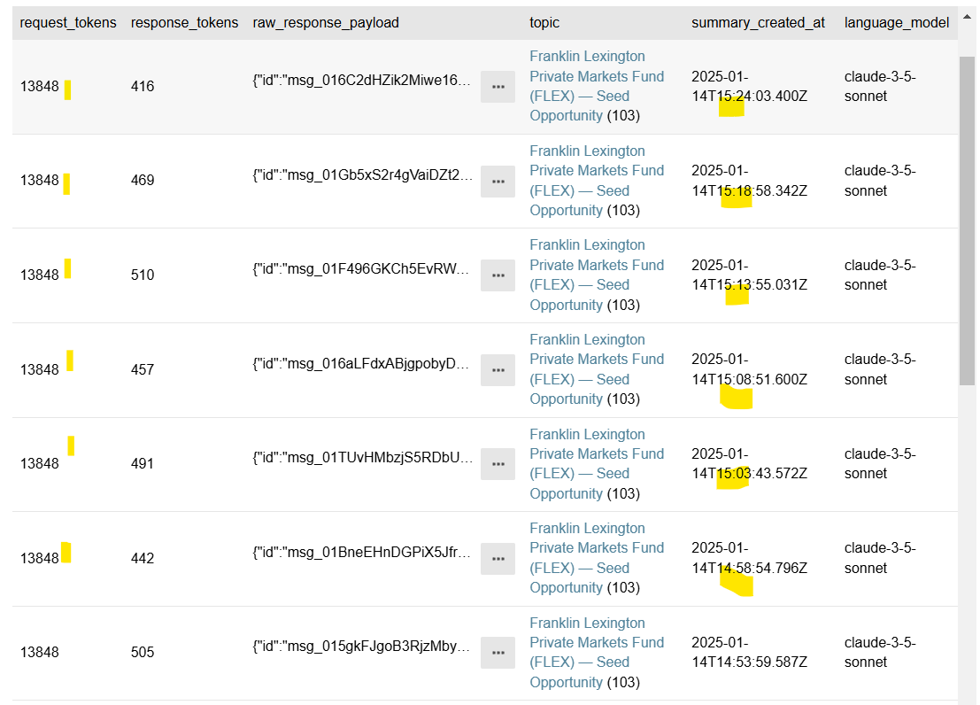The height and width of the screenshot is (705, 980).
Task: Click payload text msg_01TUvHMbzjS5RDbU
Action: point(362,457)
